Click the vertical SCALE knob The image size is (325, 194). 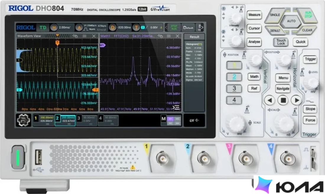(x=236, y=123)
